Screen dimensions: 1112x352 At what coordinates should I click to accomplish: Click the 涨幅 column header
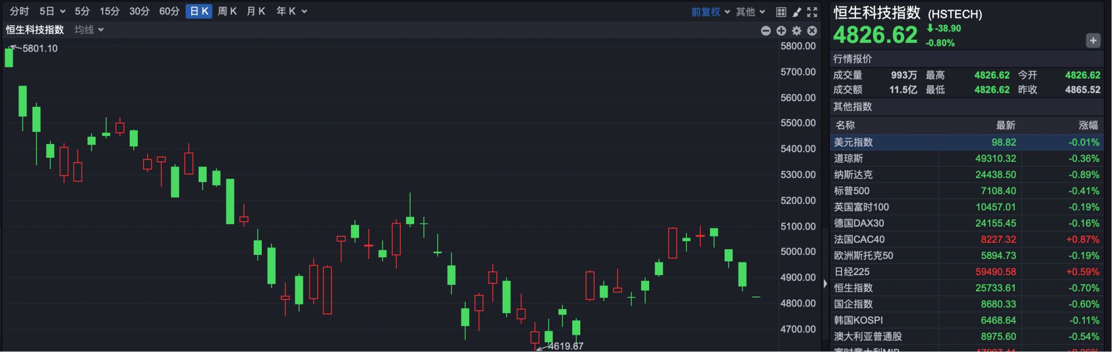(x=1088, y=125)
